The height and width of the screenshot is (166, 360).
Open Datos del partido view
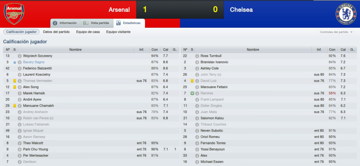click(x=56, y=32)
